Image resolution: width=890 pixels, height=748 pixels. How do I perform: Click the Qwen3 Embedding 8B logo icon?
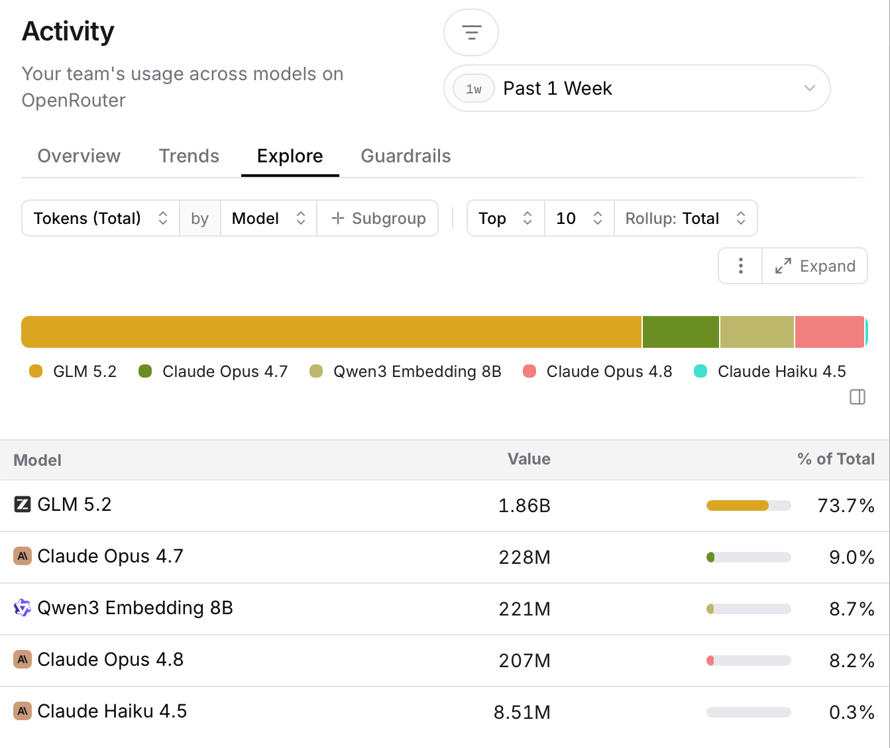23,608
